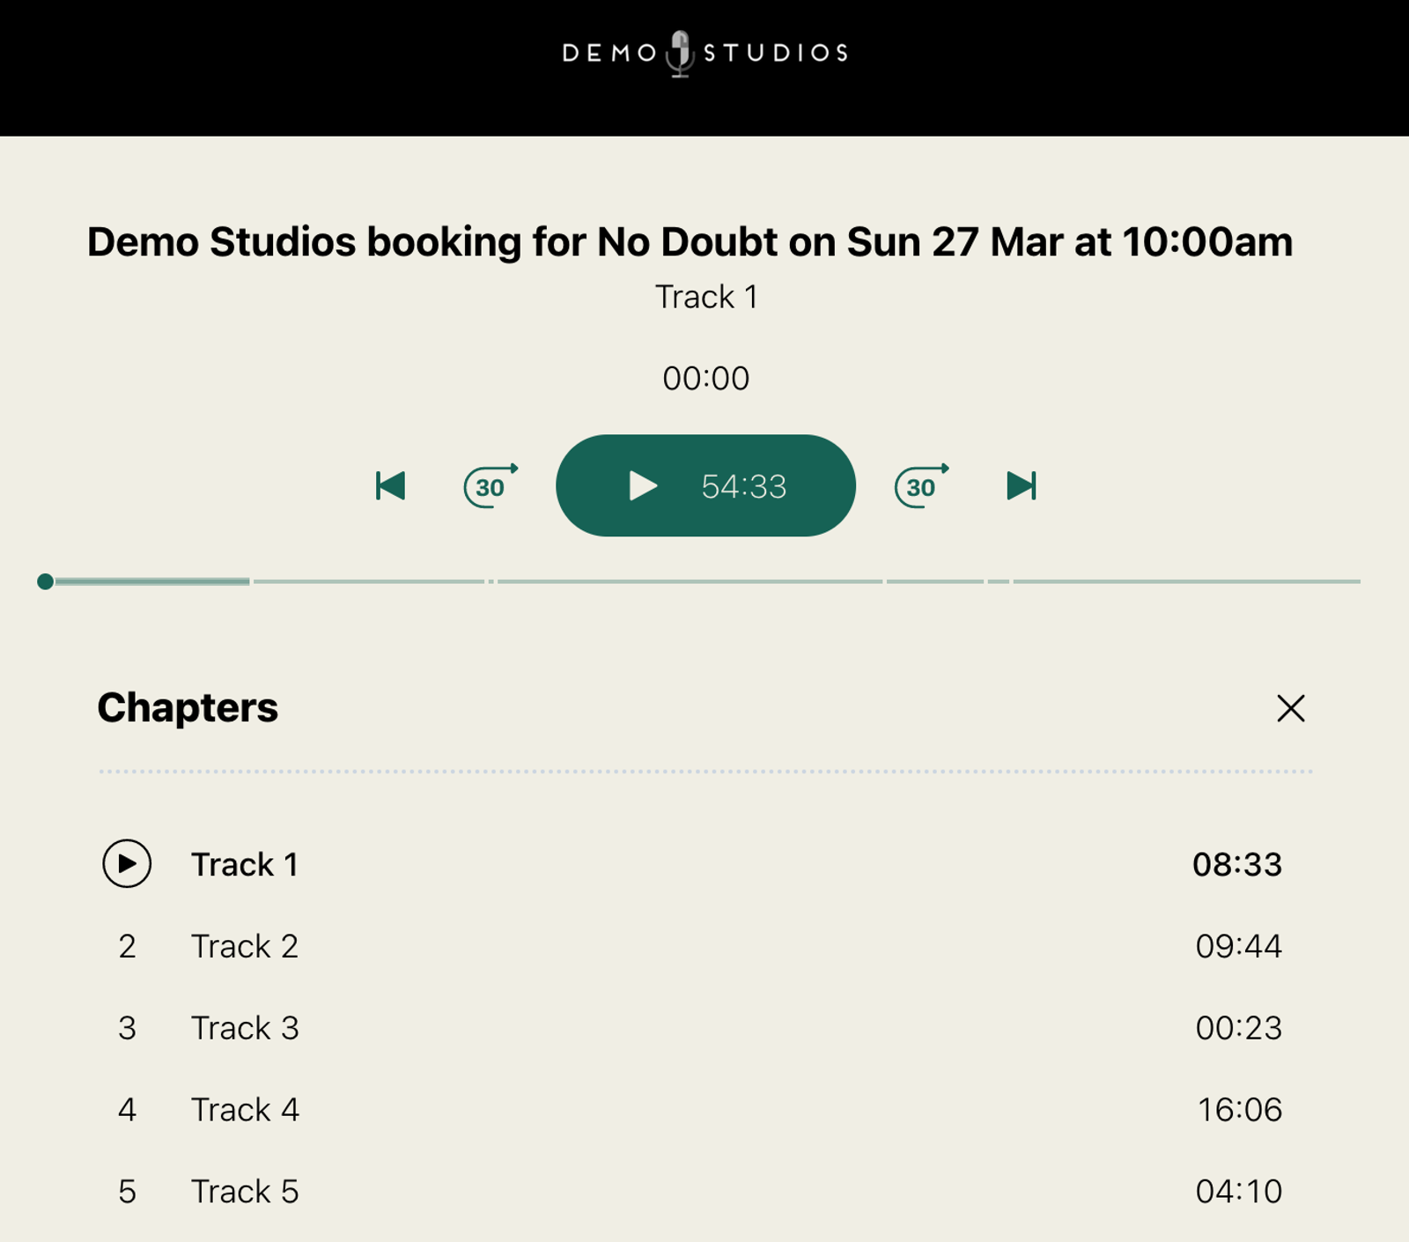Click the 09:44 duration of Track 2
The height and width of the screenshot is (1242, 1409).
click(1238, 947)
